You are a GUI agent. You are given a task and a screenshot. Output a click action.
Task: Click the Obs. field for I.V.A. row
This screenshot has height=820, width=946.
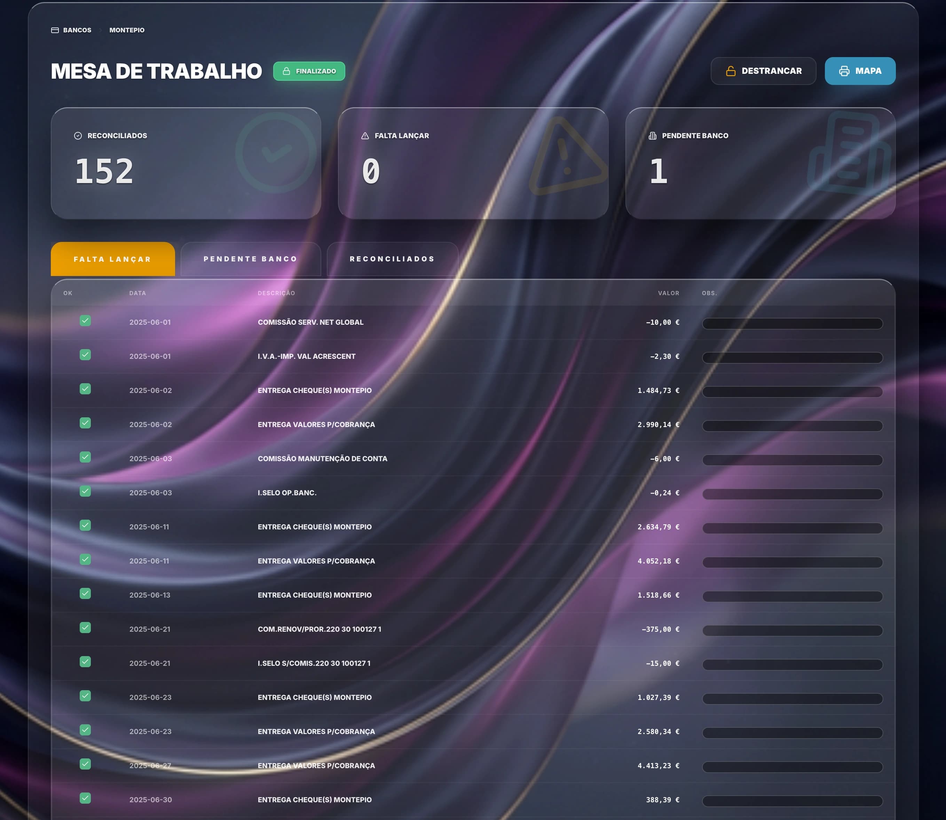pos(792,357)
